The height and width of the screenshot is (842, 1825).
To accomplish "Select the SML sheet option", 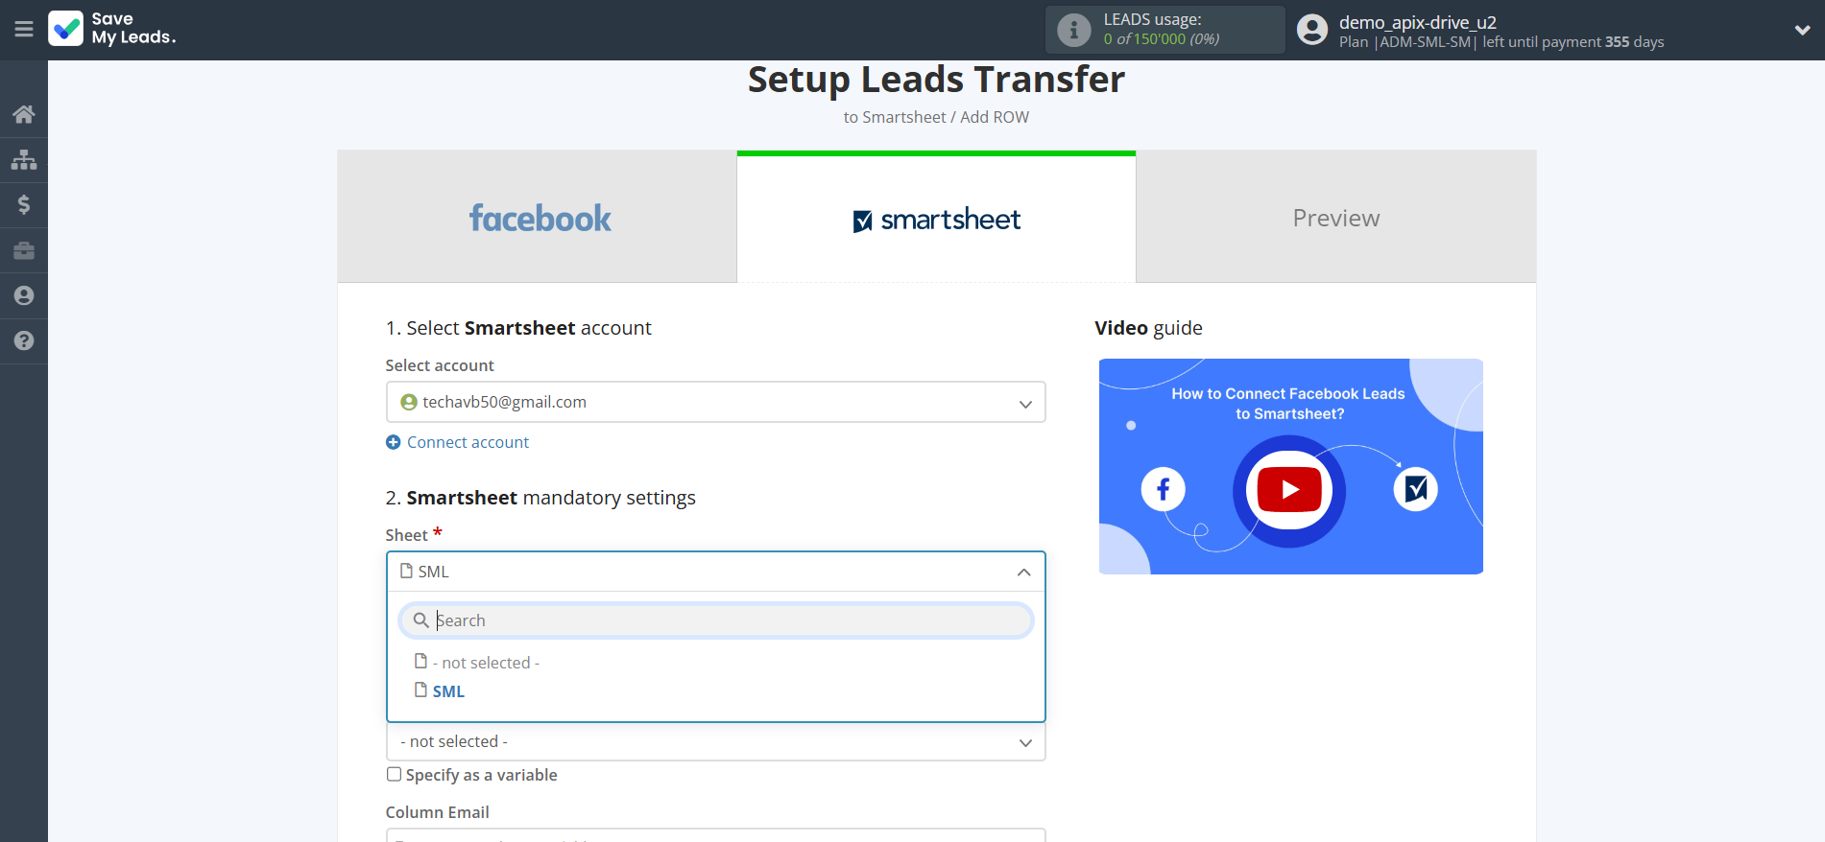I will click(448, 691).
